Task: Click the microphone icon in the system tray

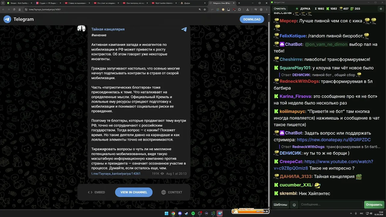Action: pyautogui.click(x=356, y=213)
